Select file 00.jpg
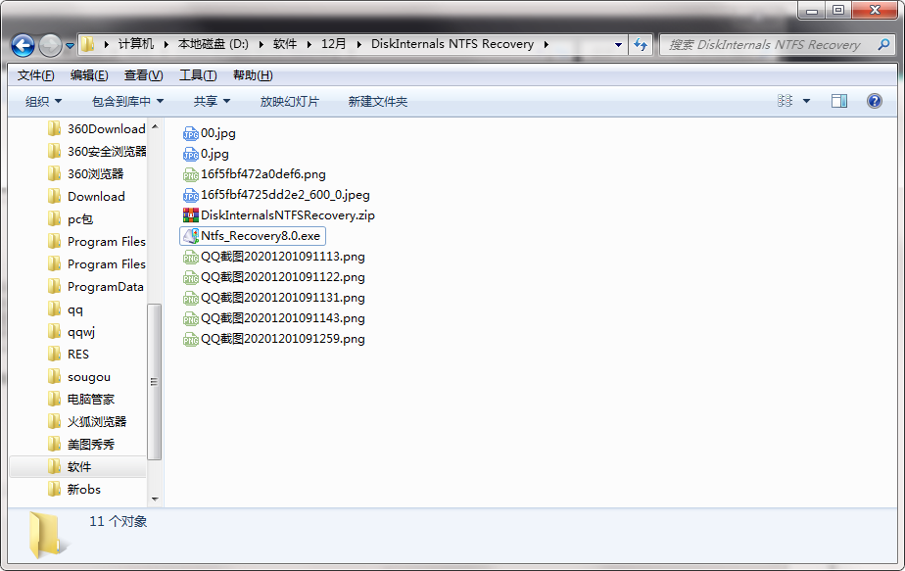The height and width of the screenshot is (571, 905). point(210,133)
